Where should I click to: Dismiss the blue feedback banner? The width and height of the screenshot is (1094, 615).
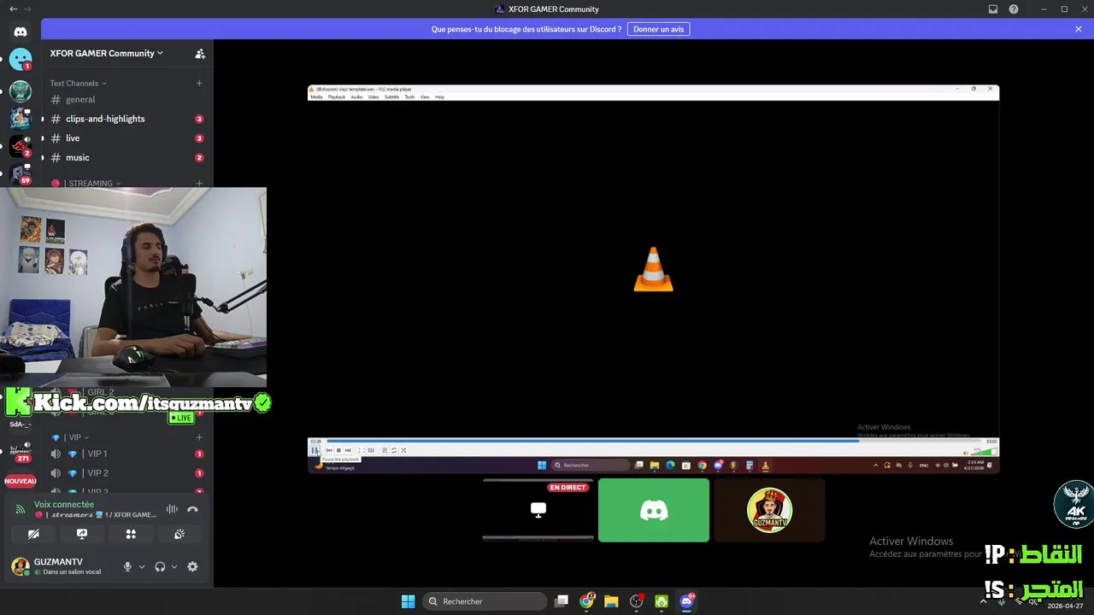tap(1079, 29)
